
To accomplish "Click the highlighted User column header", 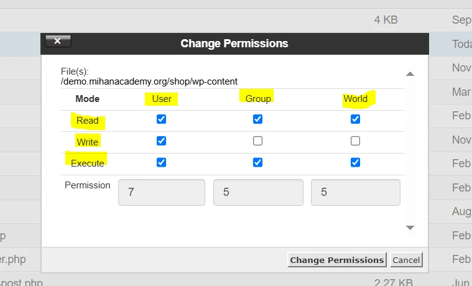I will tap(162, 98).
